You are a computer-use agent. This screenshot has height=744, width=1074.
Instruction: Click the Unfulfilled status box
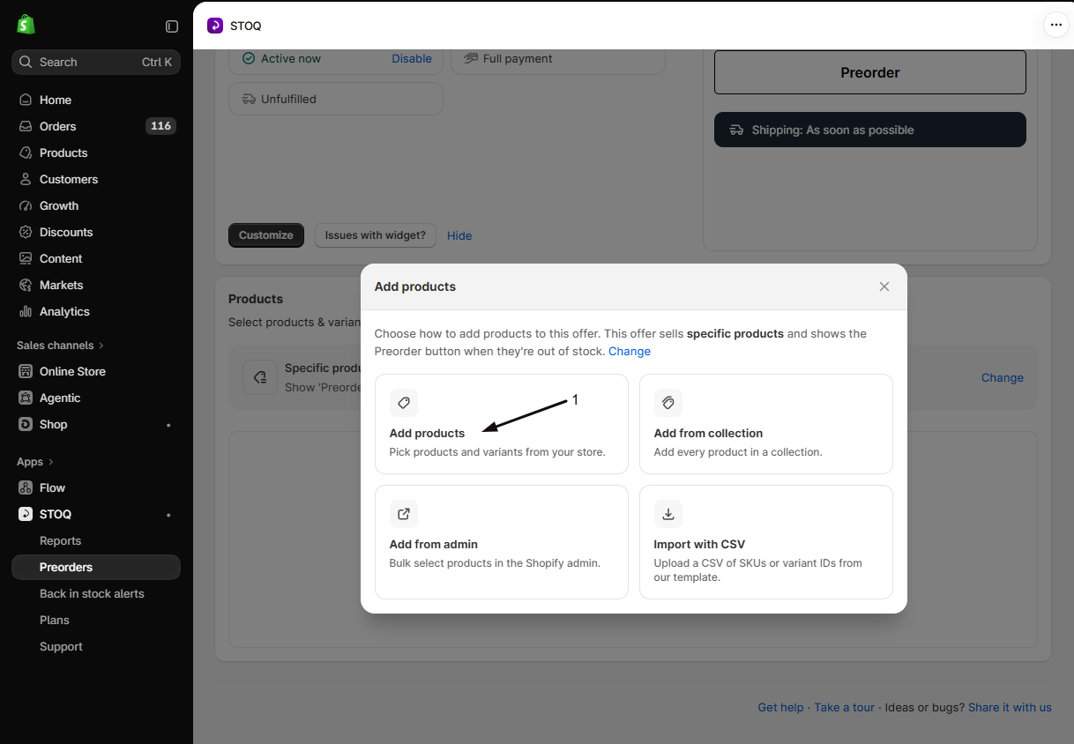(336, 99)
